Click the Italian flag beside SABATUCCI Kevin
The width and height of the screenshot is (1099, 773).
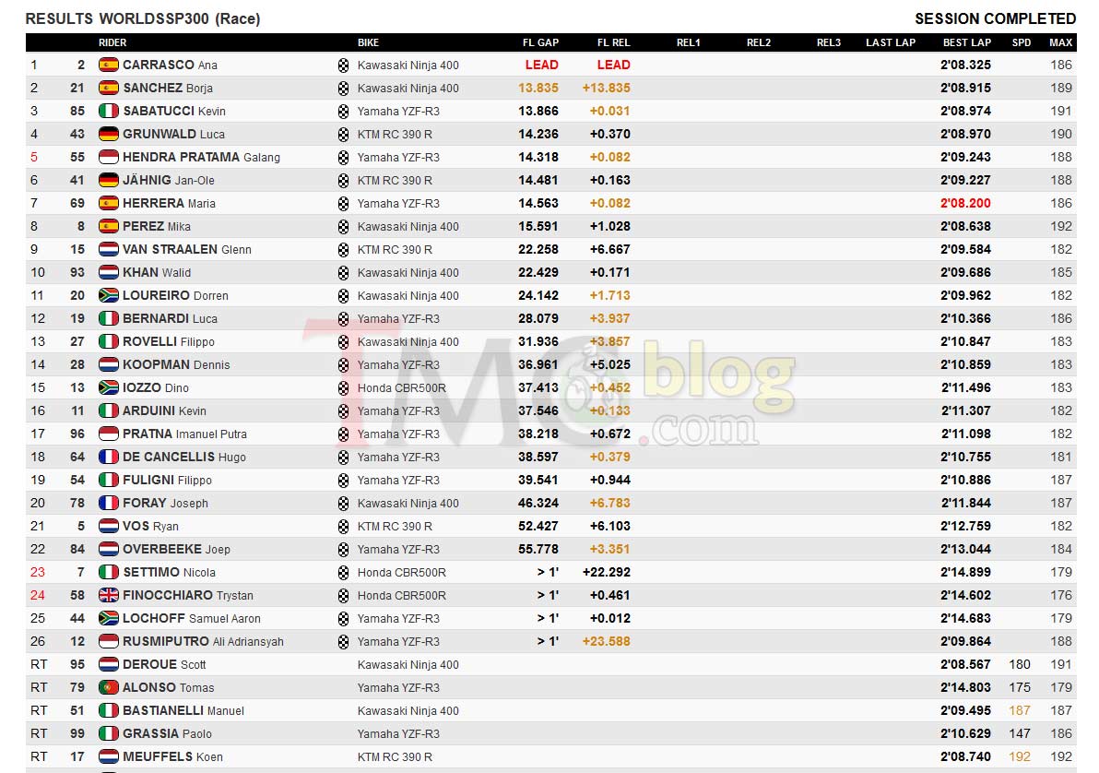[109, 111]
